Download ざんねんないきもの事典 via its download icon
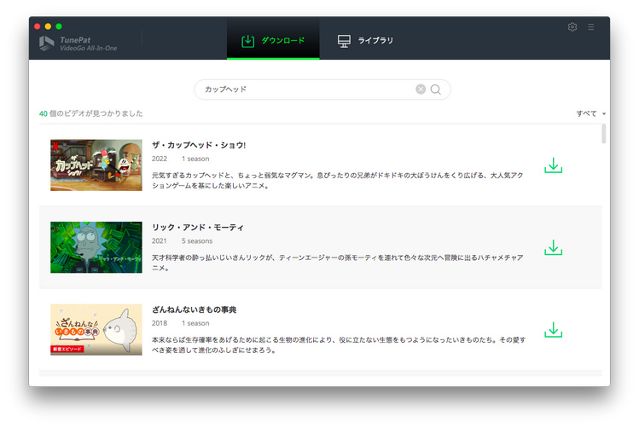Image resolution: width=639 pixels, height=428 pixels. click(x=553, y=330)
